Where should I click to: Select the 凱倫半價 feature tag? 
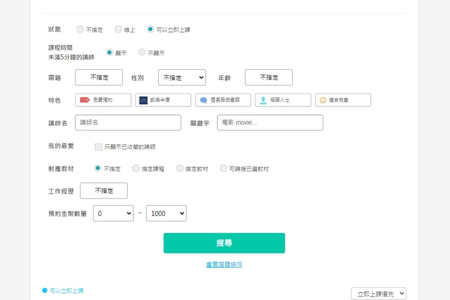[163, 100]
